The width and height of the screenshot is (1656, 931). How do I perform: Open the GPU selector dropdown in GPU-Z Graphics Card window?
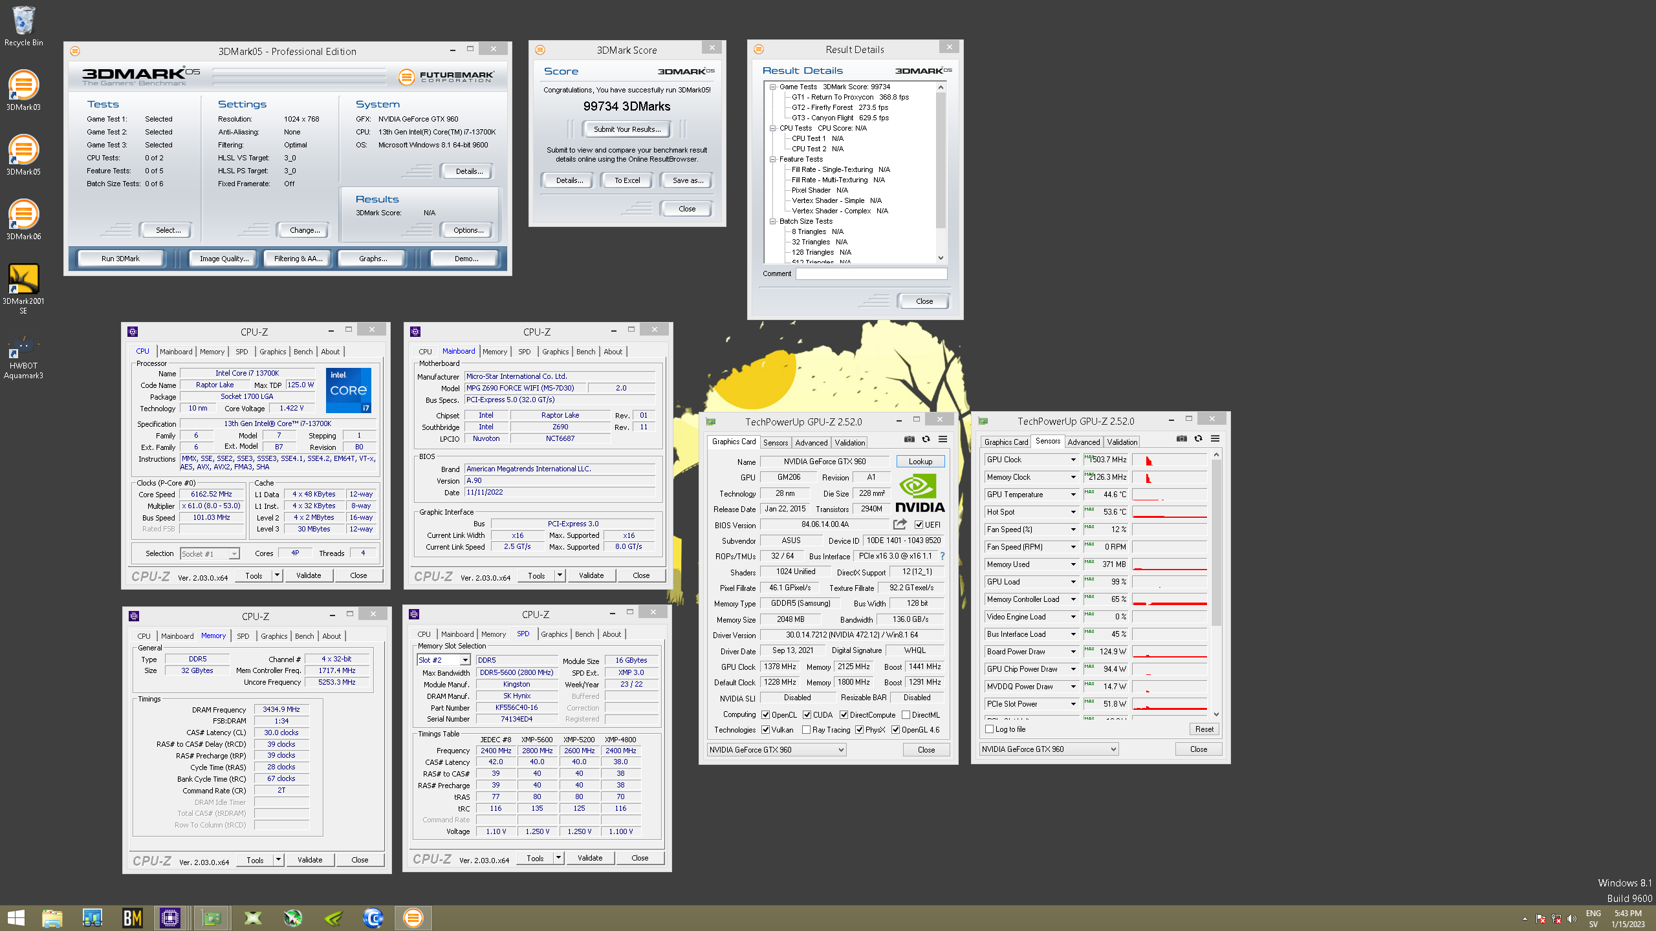pos(776,750)
